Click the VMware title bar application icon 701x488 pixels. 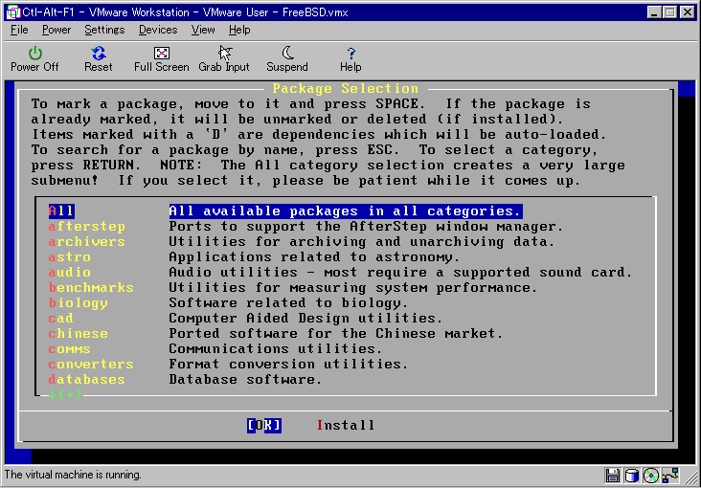pyautogui.click(x=13, y=12)
